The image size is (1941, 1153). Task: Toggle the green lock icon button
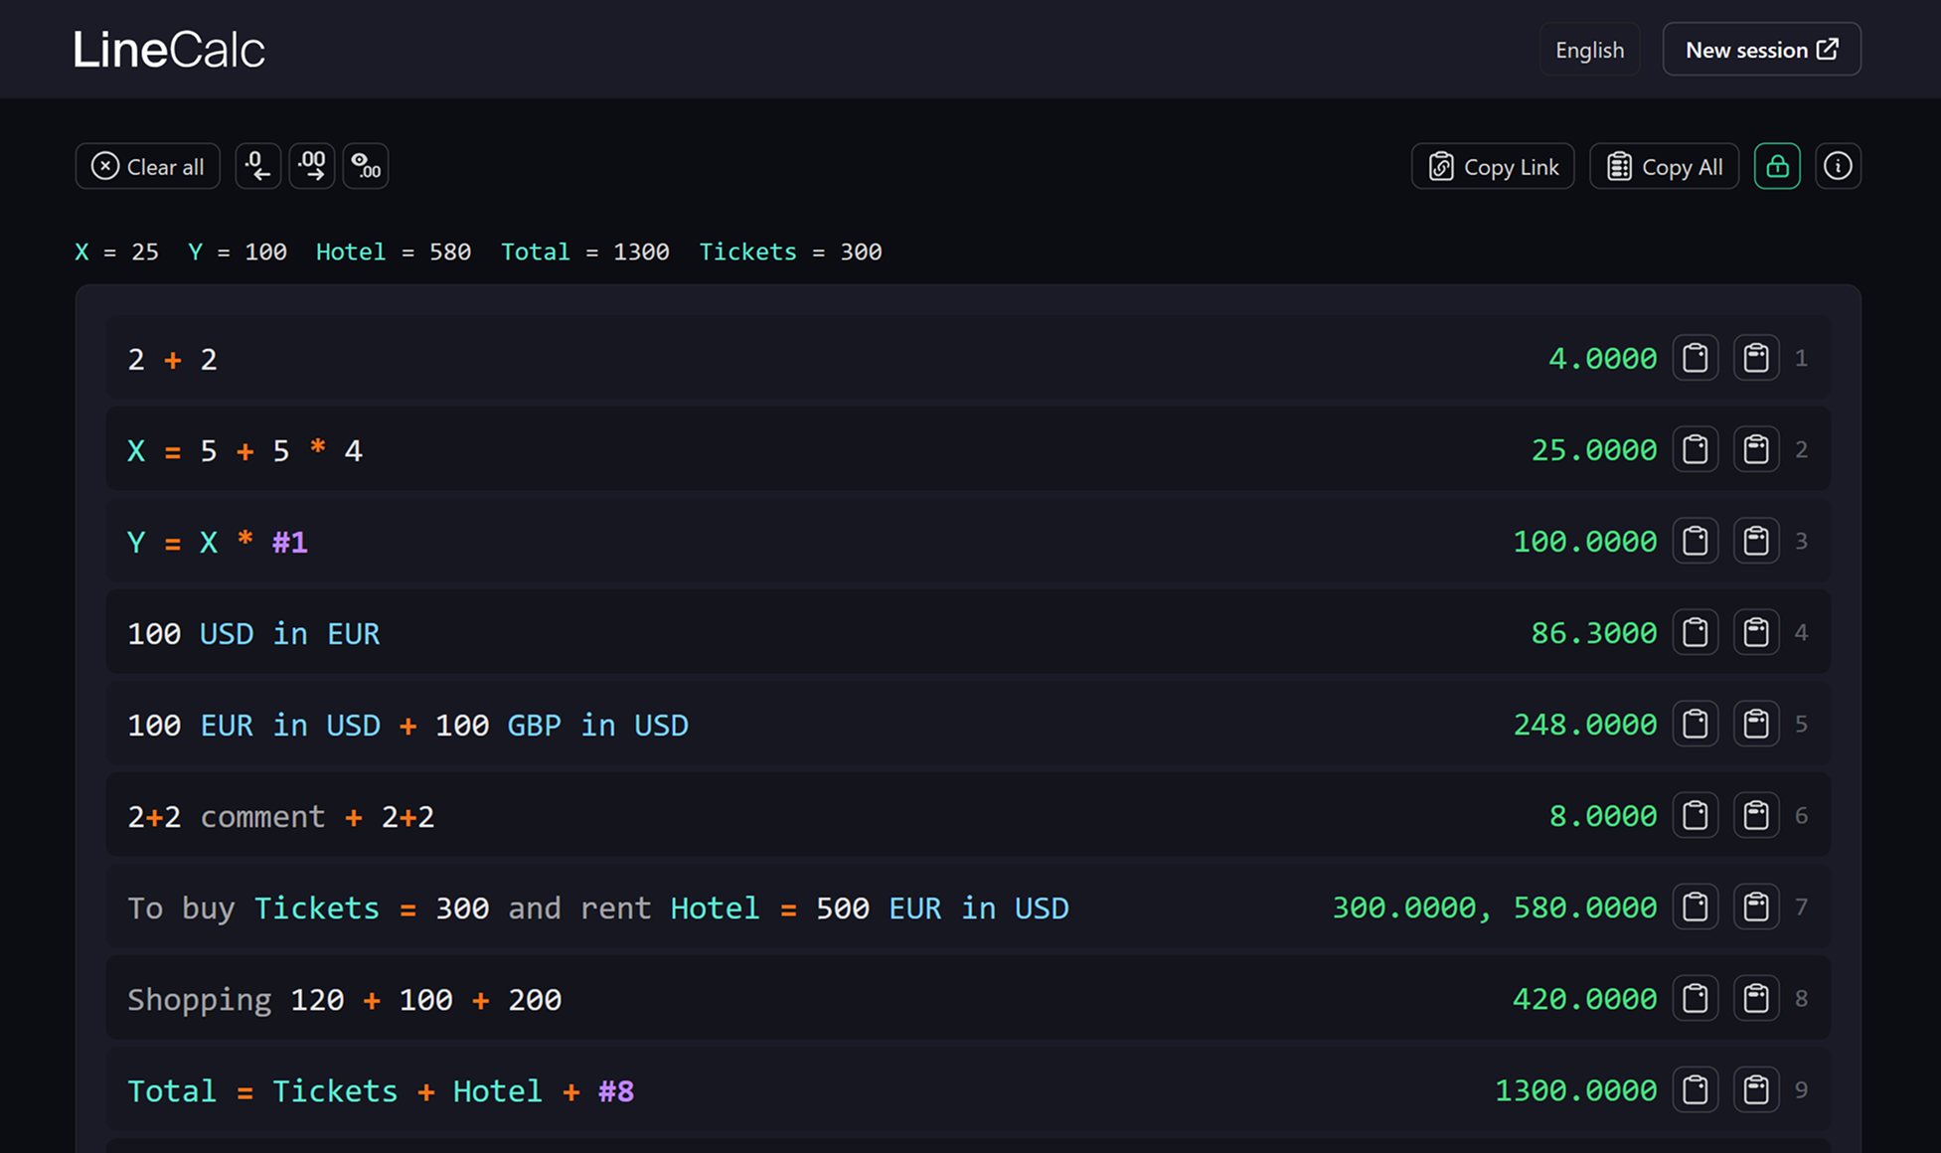(1777, 166)
